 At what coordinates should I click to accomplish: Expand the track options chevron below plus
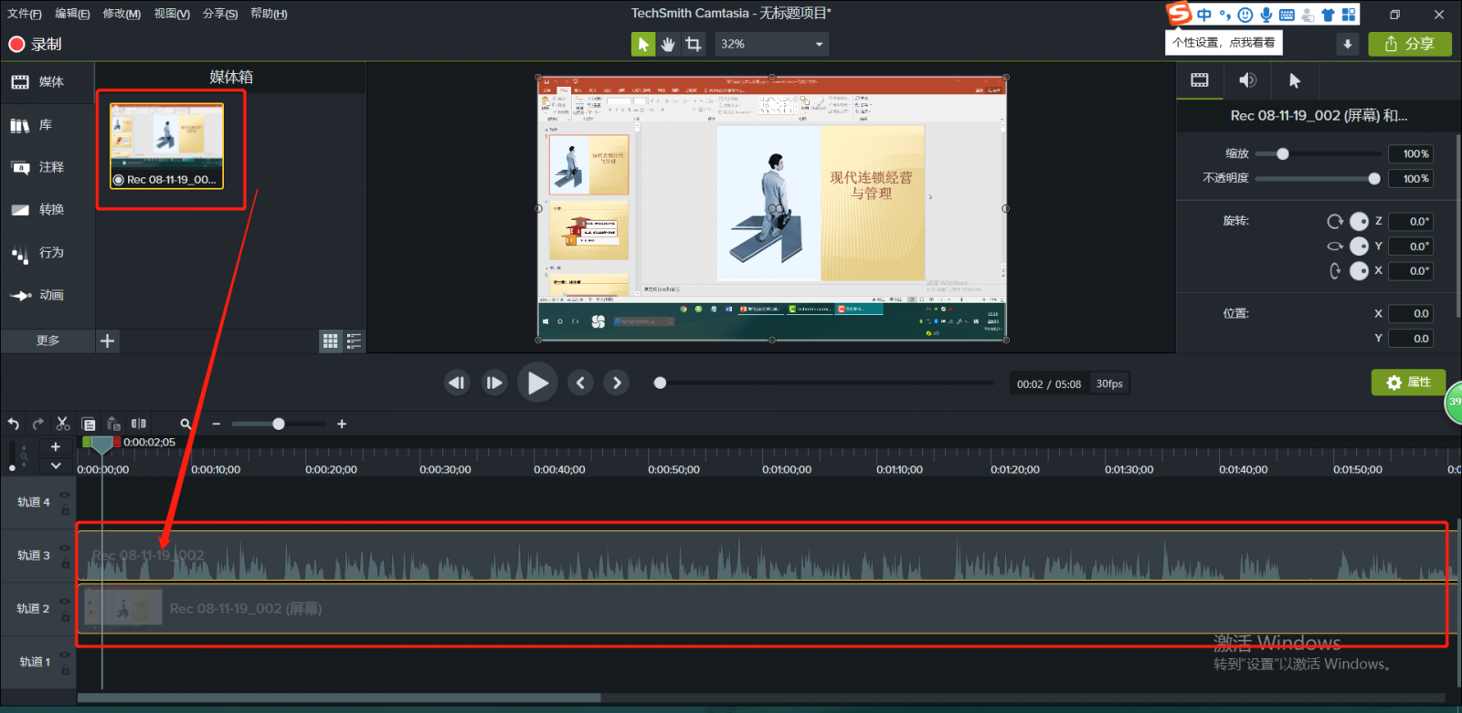[x=56, y=466]
